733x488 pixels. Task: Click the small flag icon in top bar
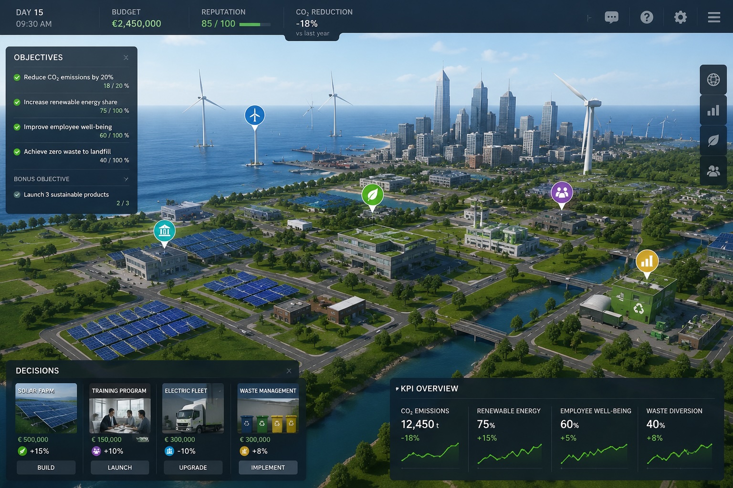click(x=589, y=18)
